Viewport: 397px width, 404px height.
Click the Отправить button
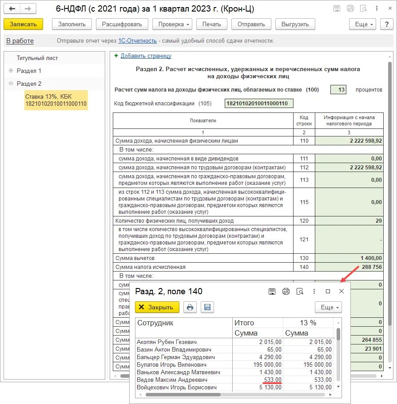coord(251,24)
